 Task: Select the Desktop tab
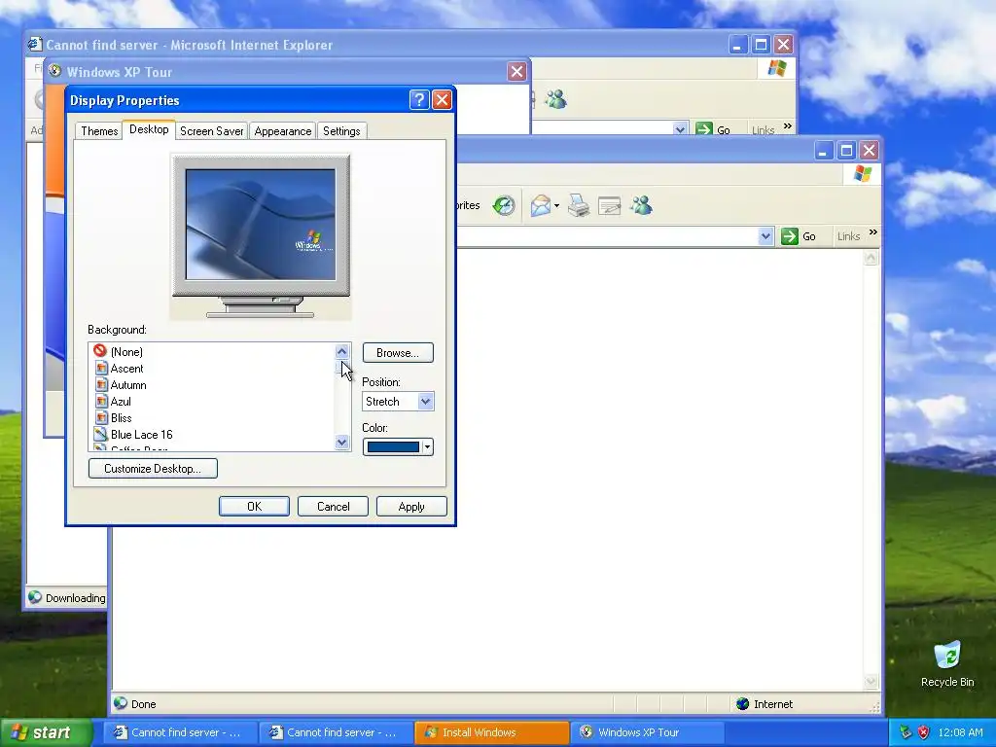[149, 129]
